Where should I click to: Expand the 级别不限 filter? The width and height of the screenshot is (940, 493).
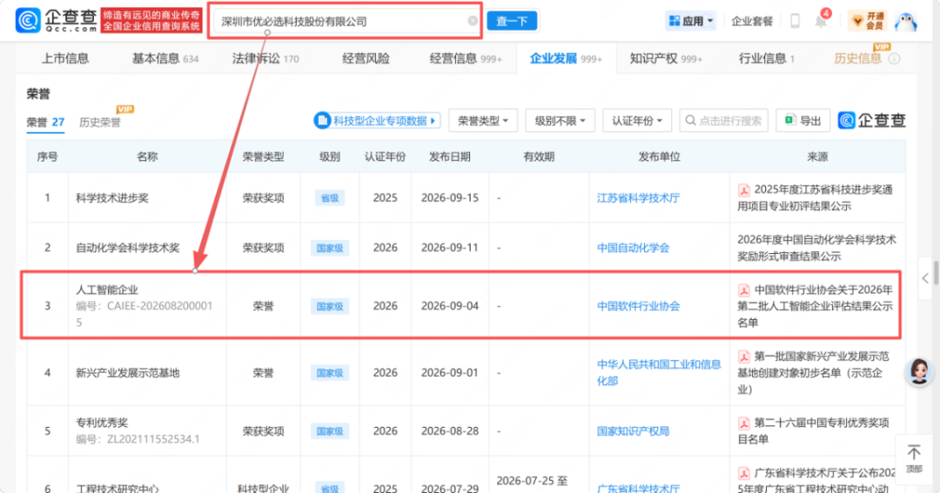(x=560, y=120)
